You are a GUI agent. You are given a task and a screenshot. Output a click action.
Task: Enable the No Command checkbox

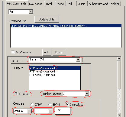click(x=13, y=52)
